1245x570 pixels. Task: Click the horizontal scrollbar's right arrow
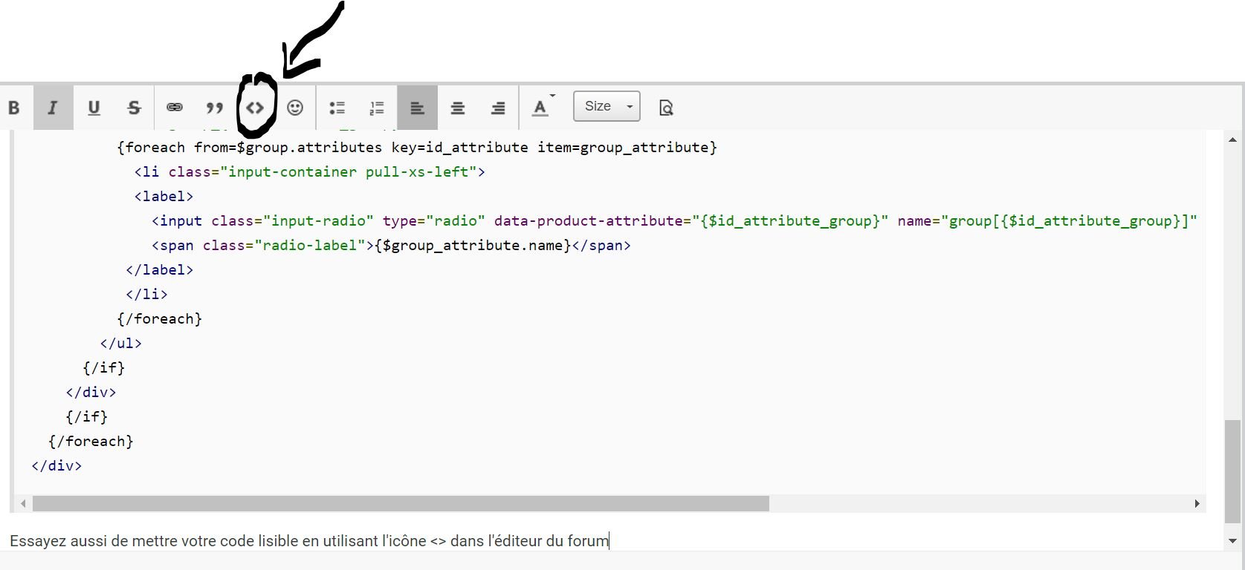[1197, 504]
